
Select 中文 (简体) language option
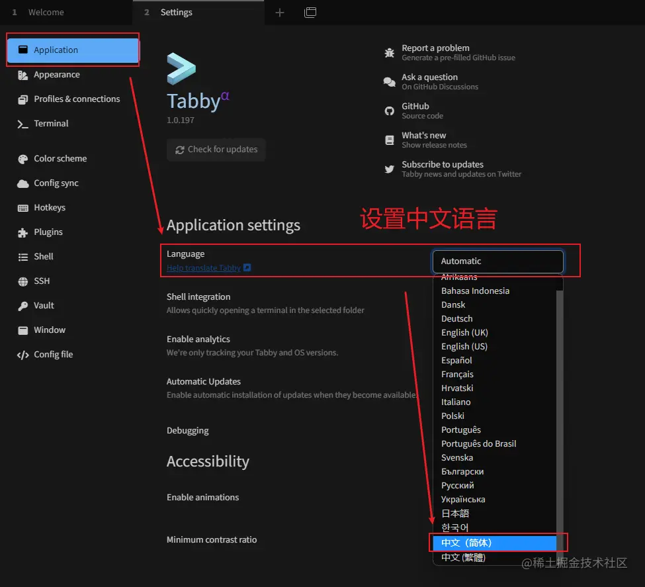point(494,543)
